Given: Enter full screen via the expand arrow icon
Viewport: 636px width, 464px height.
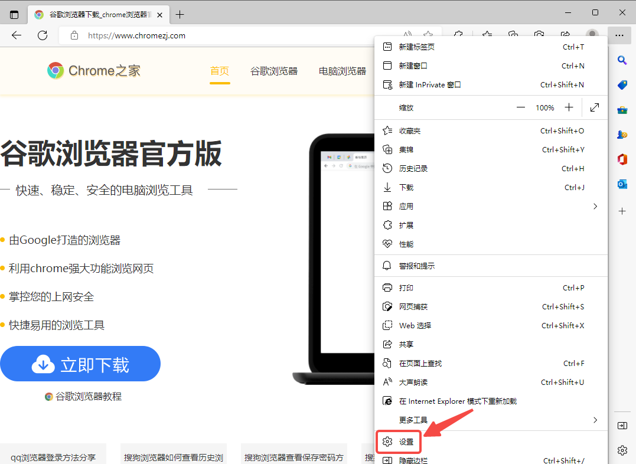Looking at the screenshot, I should point(595,107).
